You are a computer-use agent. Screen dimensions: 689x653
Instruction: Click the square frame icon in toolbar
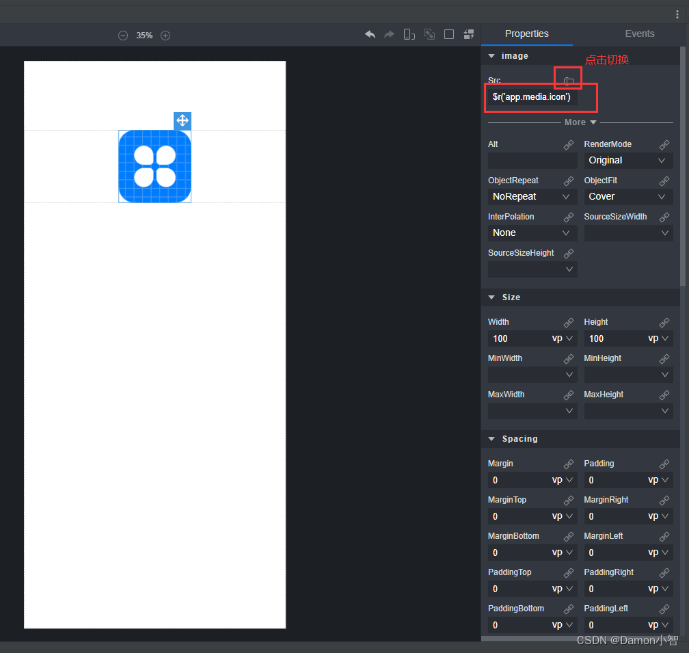(449, 34)
